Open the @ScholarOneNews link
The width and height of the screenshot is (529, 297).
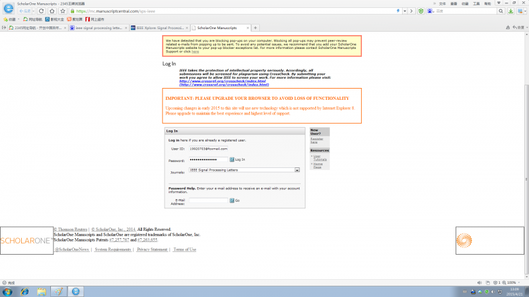[71, 249]
